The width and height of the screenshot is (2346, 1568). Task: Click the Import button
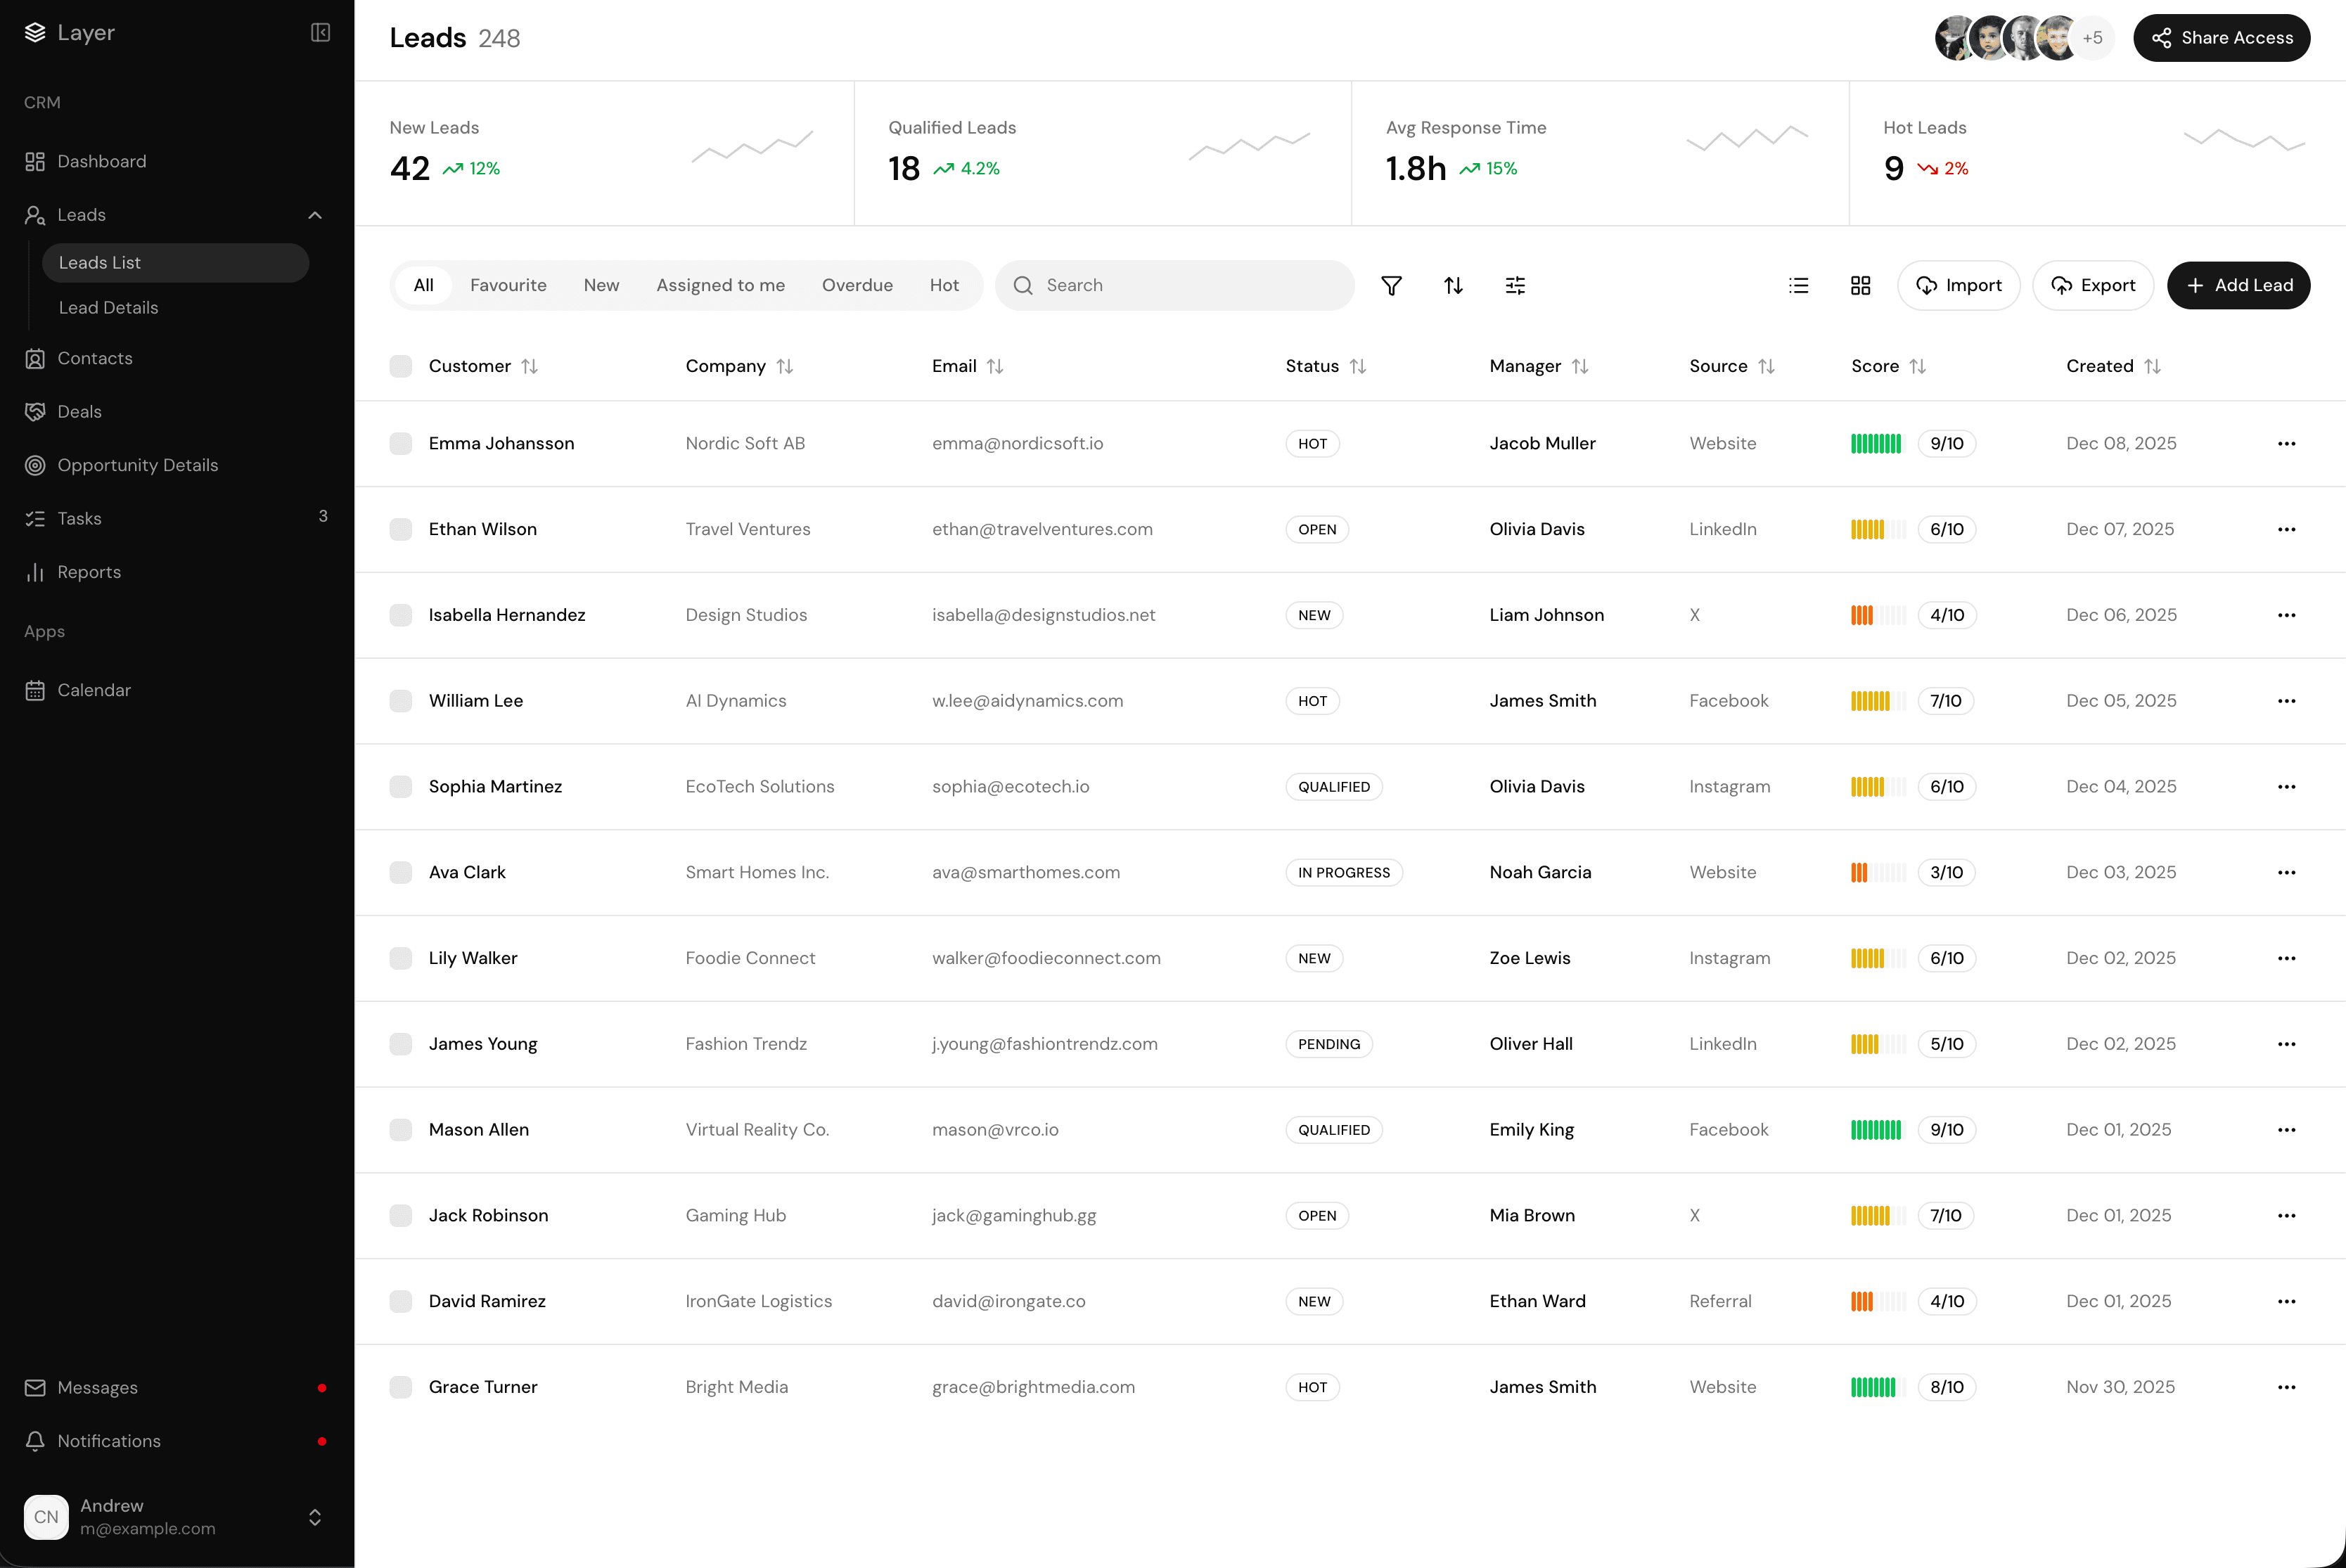1958,286
